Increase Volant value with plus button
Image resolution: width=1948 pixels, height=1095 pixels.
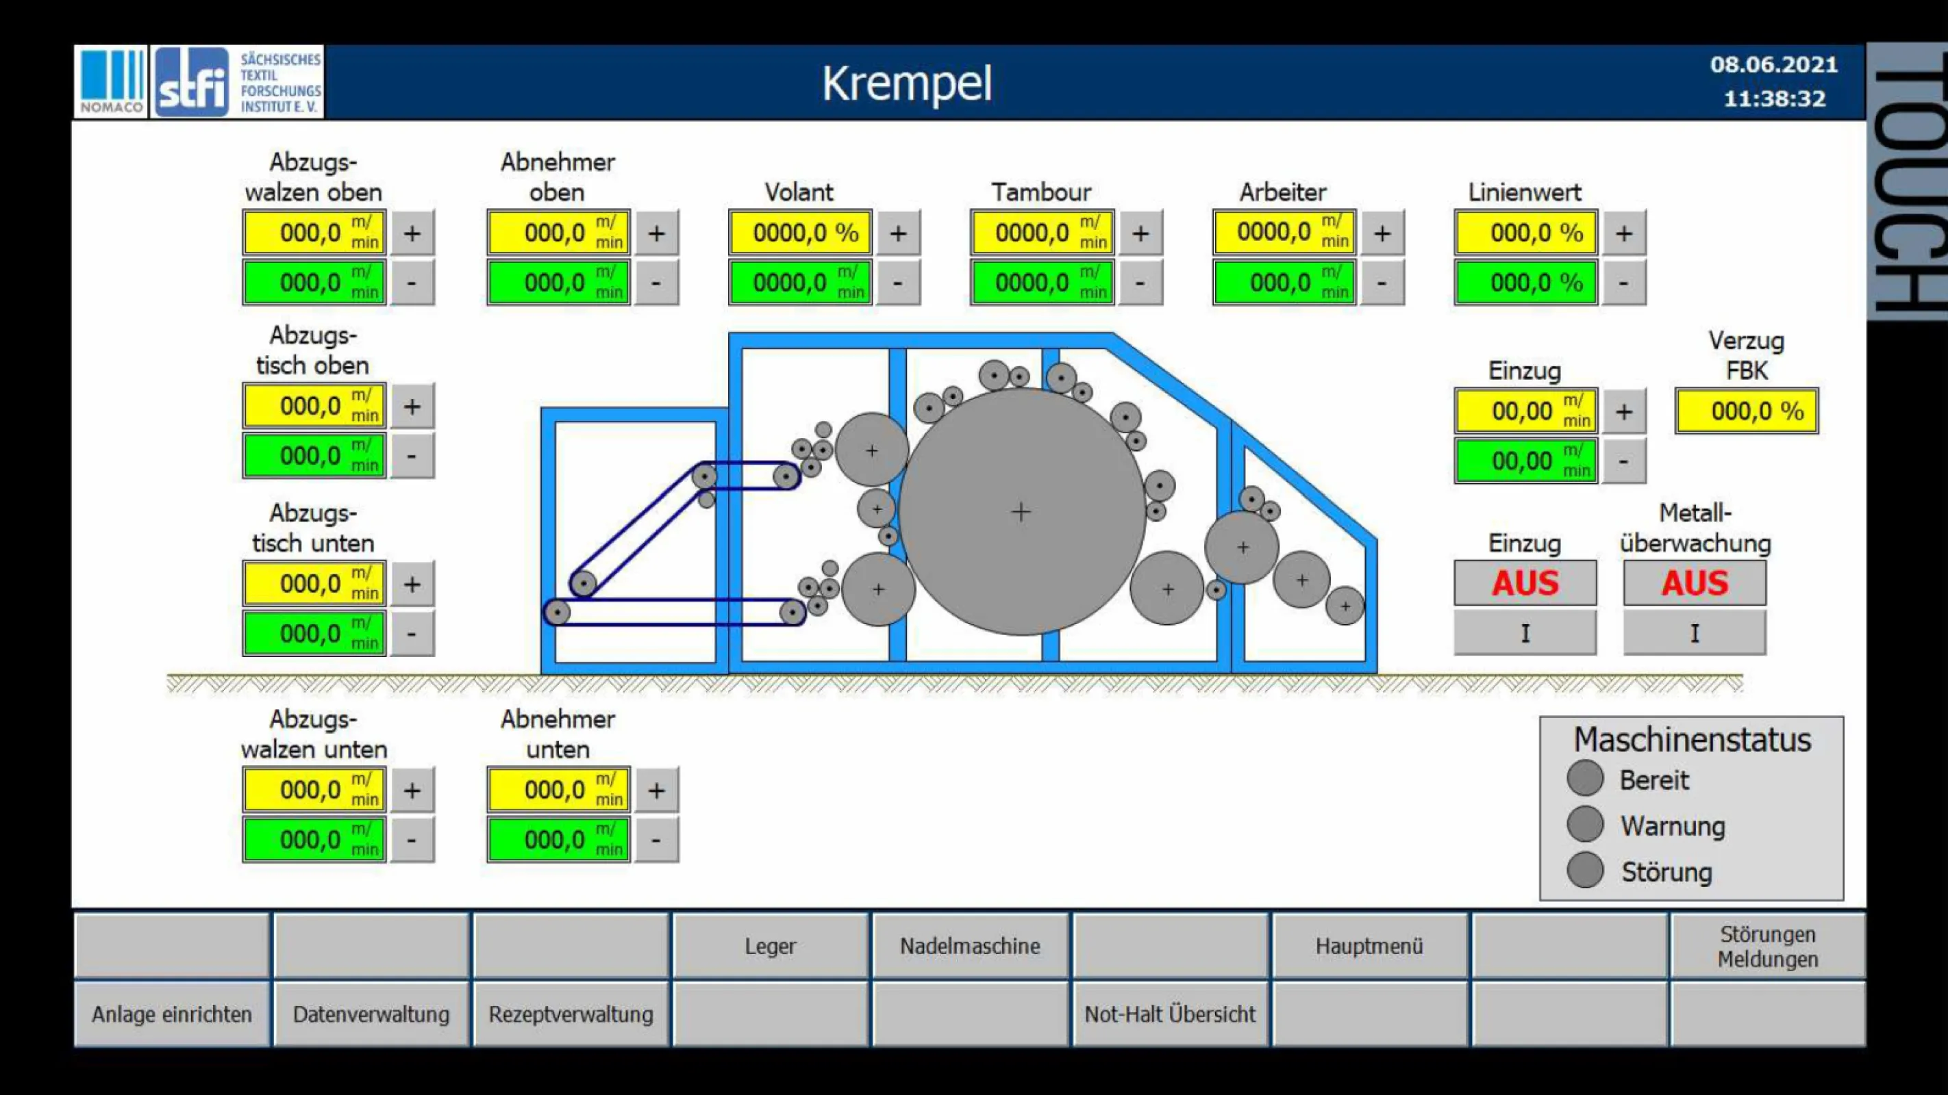tap(897, 233)
